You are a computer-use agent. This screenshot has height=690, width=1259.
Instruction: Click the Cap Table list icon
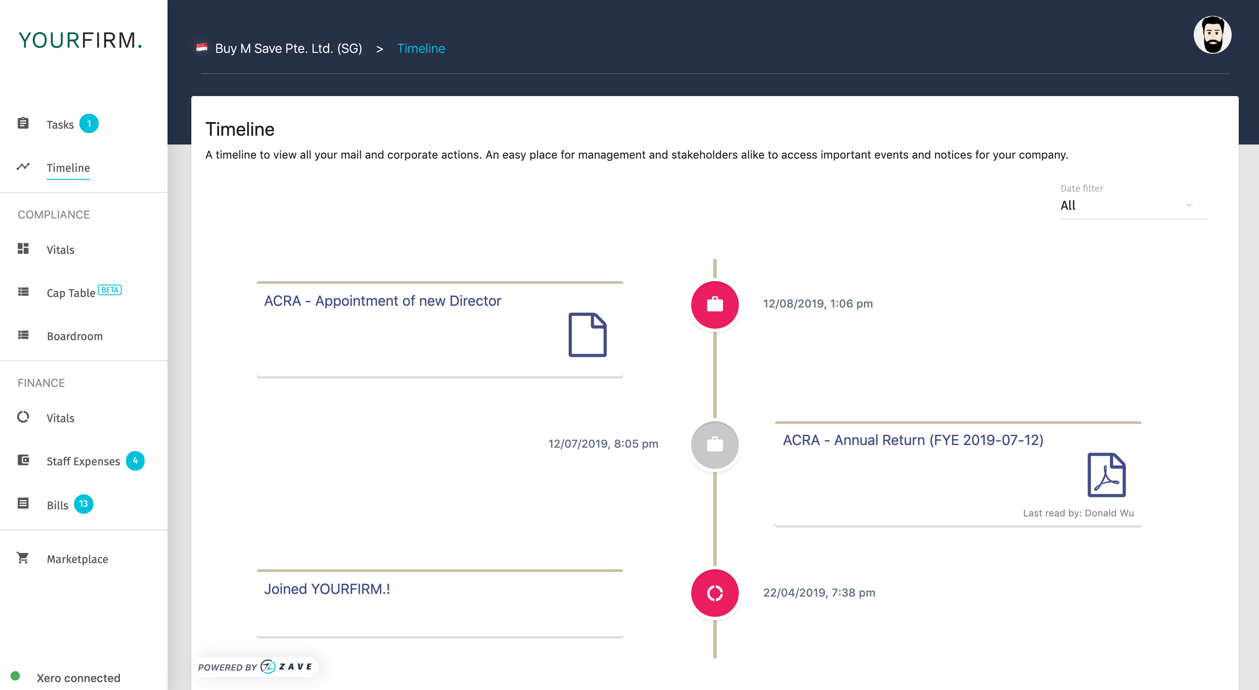(x=23, y=292)
